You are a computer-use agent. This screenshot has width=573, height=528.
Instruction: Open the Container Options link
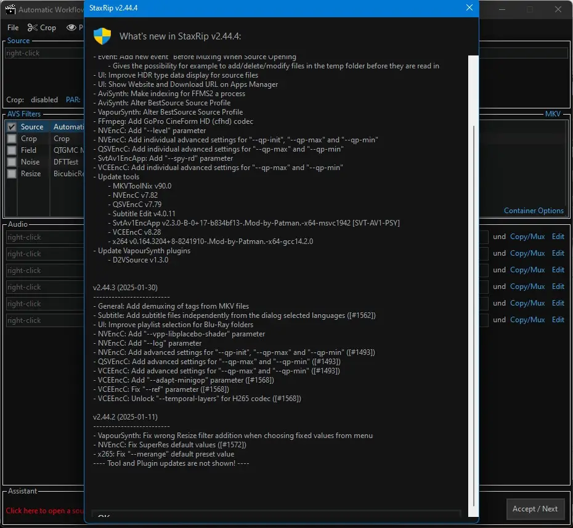coord(534,211)
